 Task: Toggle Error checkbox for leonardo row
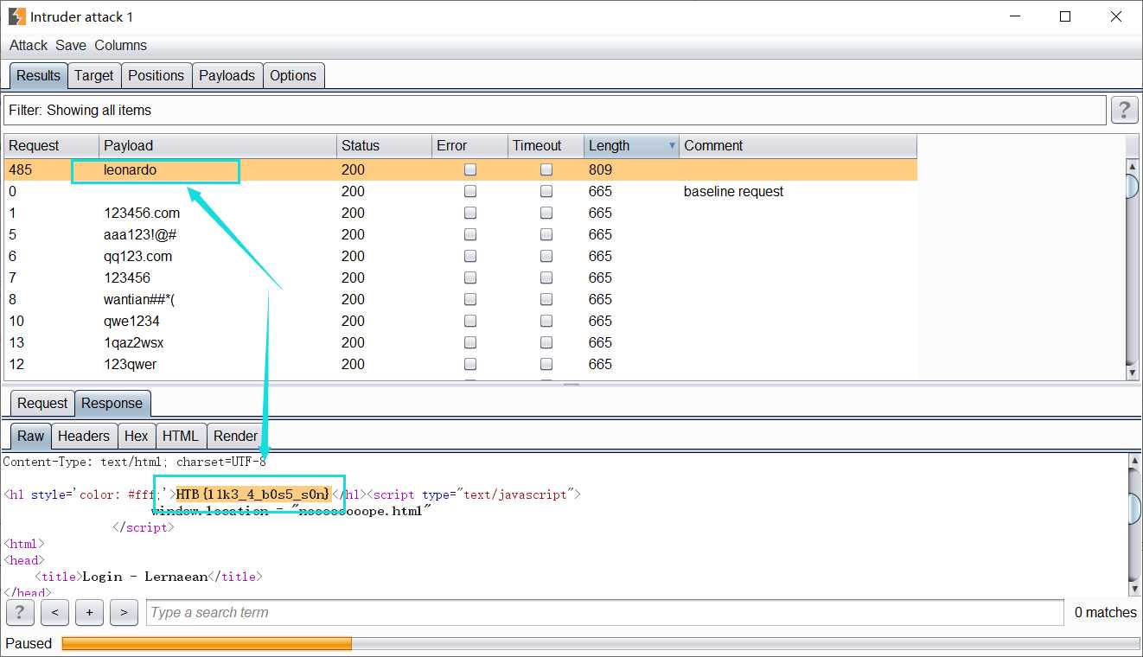coord(470,169)
